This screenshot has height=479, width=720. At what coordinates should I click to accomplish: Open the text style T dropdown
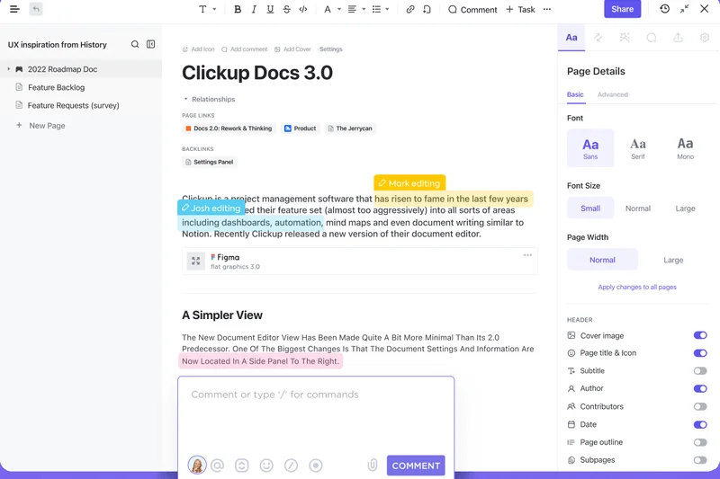[207, 9]
